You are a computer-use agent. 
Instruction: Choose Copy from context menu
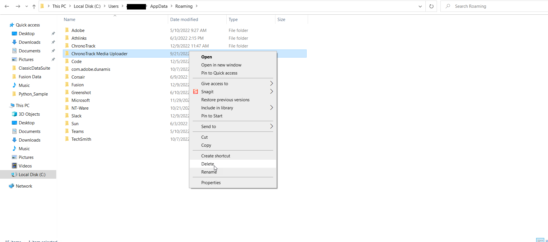coord(233,145)
